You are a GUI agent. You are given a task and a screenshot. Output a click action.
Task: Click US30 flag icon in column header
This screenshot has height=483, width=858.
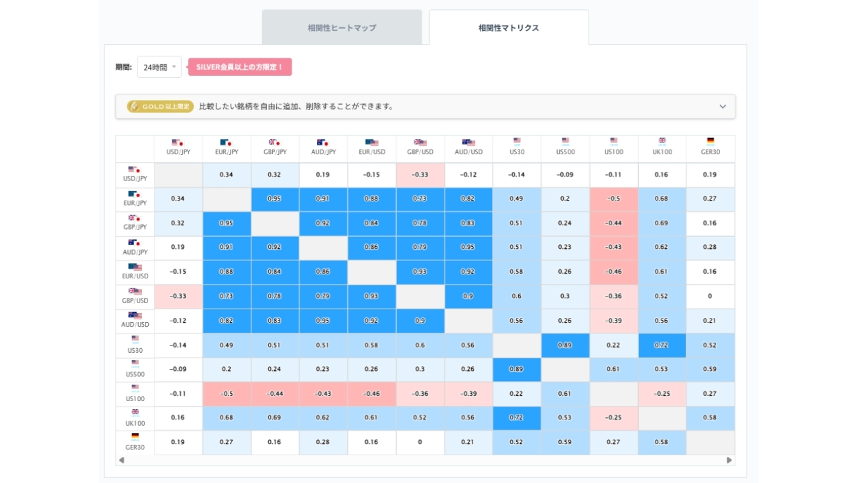click(x=517, y=142)
